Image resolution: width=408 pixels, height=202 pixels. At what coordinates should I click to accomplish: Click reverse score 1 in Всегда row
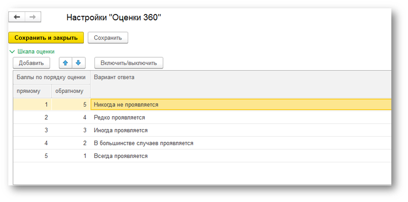(x=71, y=156)
